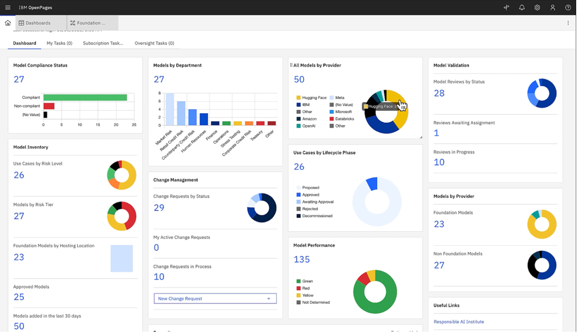Open the notifications bell

(522, 8)
